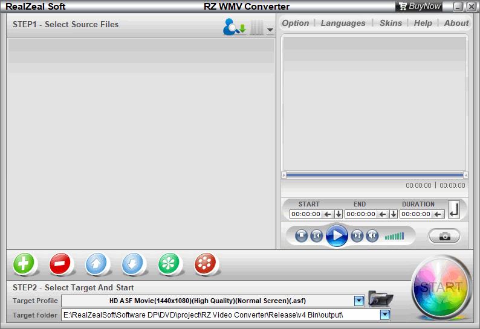
Task: Move selected file up with blue arrow
Action: (96, 263)
